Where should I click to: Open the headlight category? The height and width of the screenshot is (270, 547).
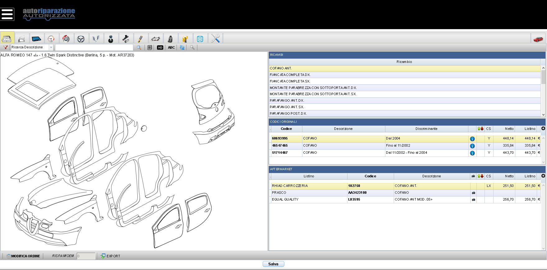pos(155,39)
